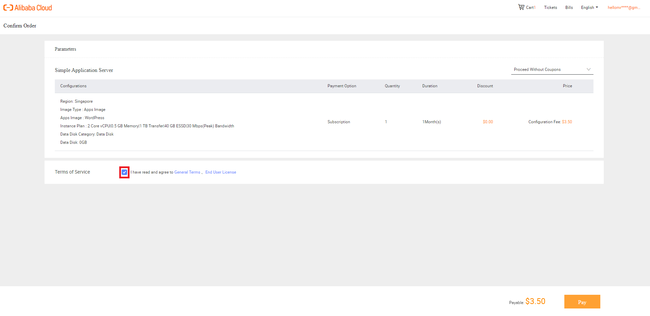The height and width of the screenshot is (316, 650).
Task: Click the $0.00 discount value
Action: pyautogui.click(x=488, y=122)
